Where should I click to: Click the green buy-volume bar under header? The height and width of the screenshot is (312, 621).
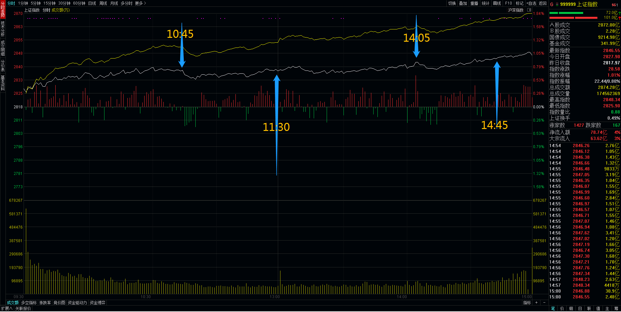point(566,13)
